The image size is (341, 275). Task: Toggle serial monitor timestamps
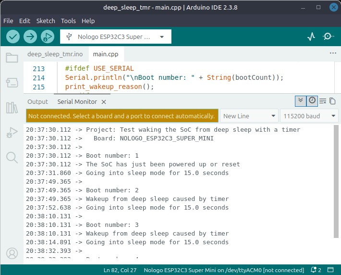[x=312, y=101]
